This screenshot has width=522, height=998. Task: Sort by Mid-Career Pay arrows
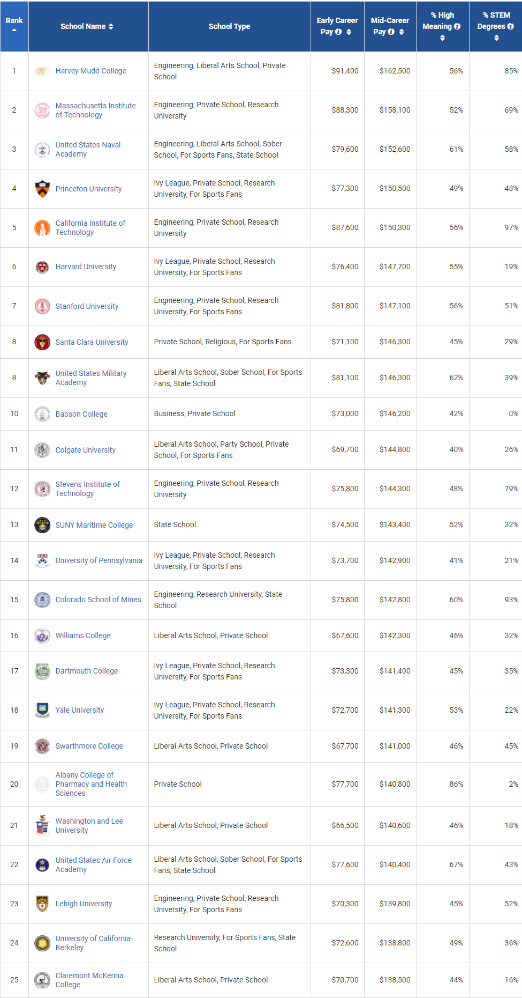(402, 32)
